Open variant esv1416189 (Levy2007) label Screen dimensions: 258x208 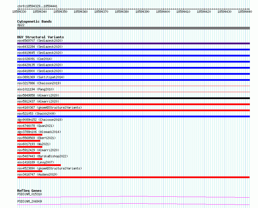click(x=36, y=162)
